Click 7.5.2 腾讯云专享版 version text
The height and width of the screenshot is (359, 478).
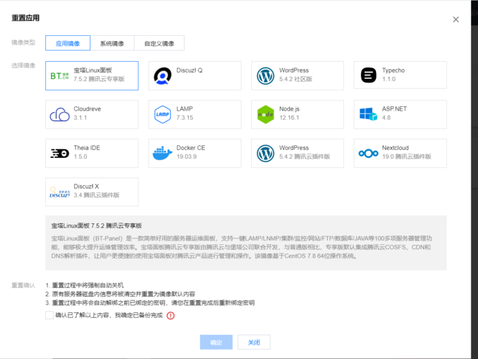(99, 79)
